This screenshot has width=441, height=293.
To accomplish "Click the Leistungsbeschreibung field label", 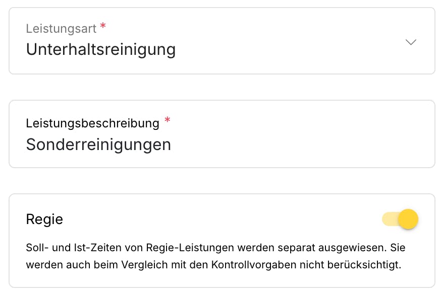I will (92, 123).
